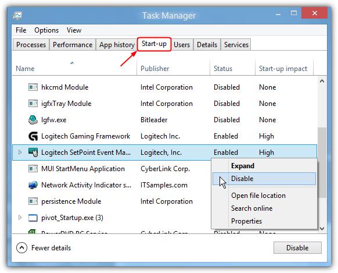Screen dimensions: 338x273
Task: Click the Bitleader publisher cell
Action: tap(154, 120)
